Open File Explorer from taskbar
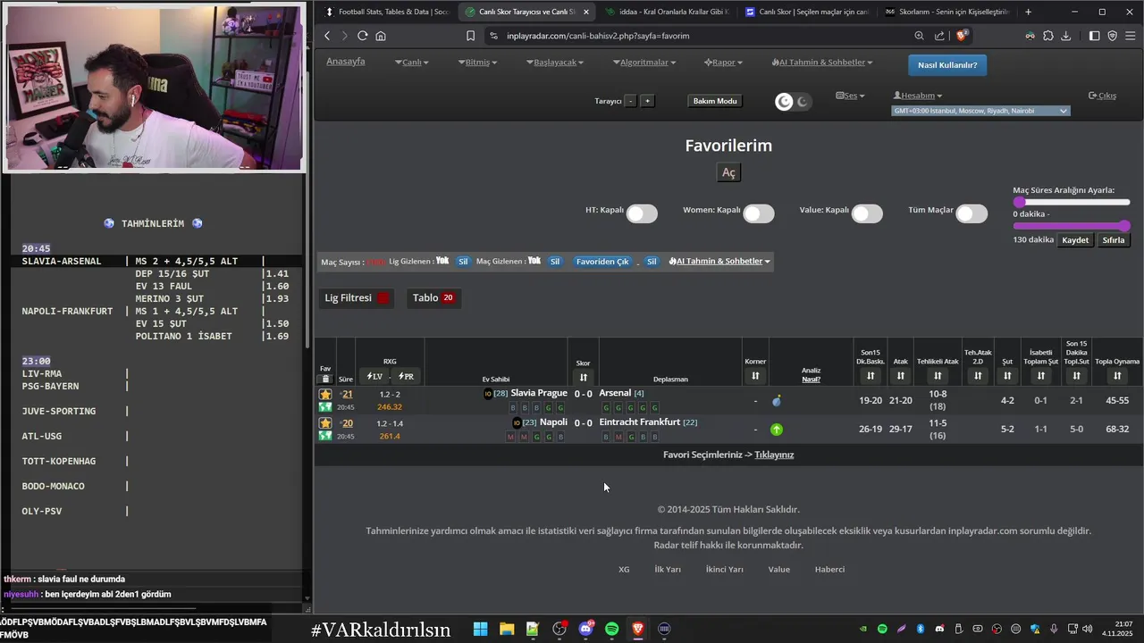Viewport: 1144px width, 643px height. tap(507, 629)
